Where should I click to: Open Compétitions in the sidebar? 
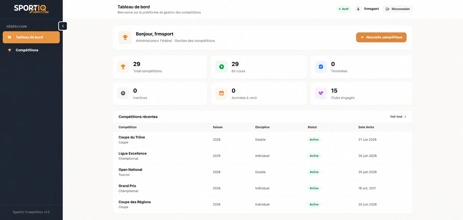(x=31, y=50)
